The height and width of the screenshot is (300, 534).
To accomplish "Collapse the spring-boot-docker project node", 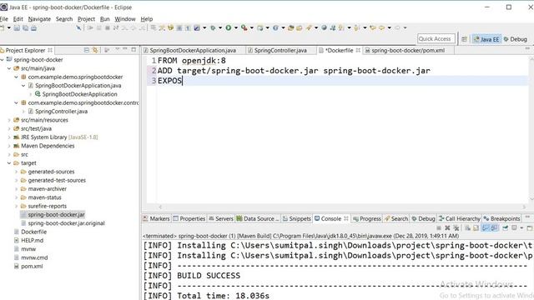I will pos(2,59).
